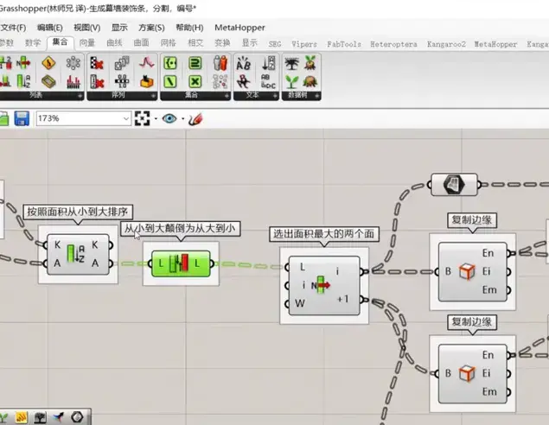Select the green Create Set braces icon
Image resolution: width=549 pixels, height=425 pixels.
[170, 63]
